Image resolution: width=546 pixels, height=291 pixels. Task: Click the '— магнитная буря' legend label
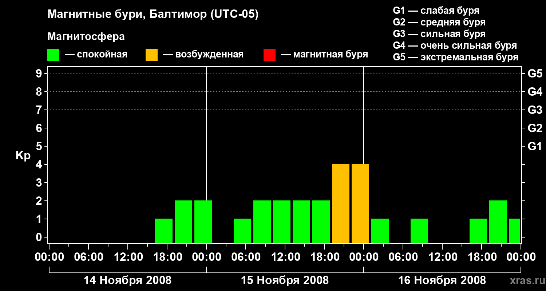tap(324, 55)
